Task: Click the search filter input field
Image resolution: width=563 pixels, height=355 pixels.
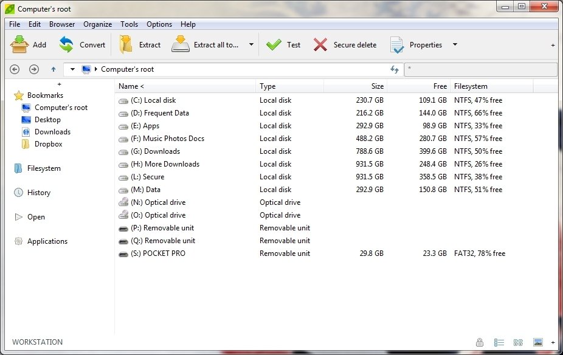Action: click(x=480, y=69)
